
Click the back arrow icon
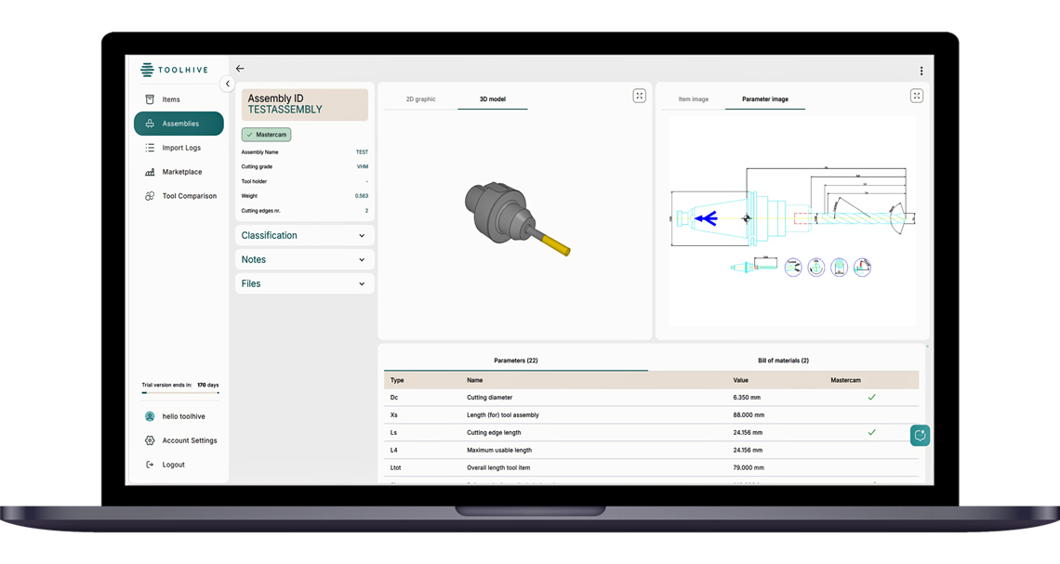pos(240,69)
